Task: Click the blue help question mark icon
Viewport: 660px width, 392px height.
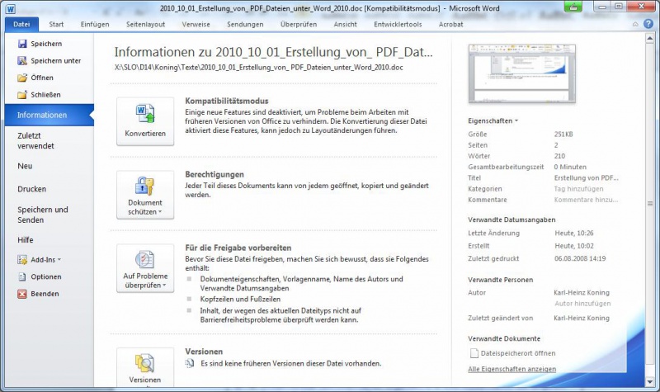Action: [648, 24]
